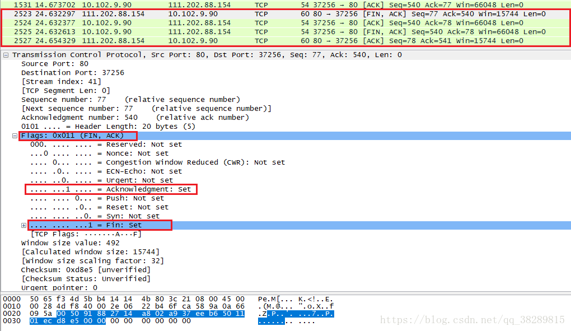571x331 pixels.
Task: Select the TCP Flags summary line
Action: pos(86,234)
